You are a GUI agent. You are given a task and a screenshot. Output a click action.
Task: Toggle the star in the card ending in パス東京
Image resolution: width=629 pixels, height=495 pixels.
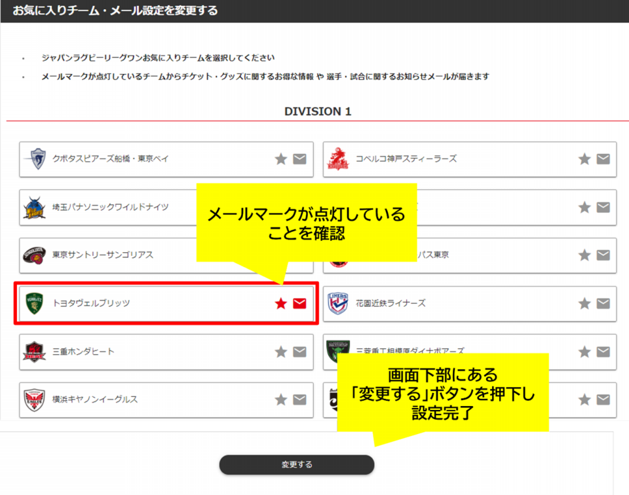[x=584, y=255]
